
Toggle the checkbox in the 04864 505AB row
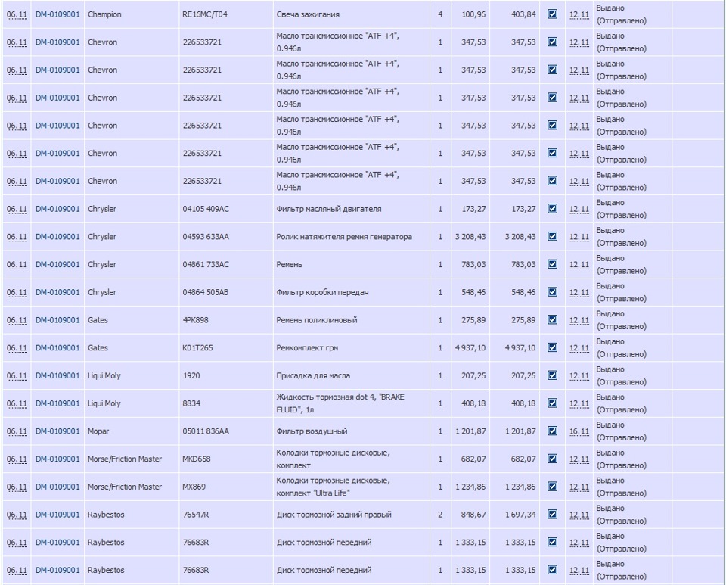pyautogui.click(x=552, y=292)
